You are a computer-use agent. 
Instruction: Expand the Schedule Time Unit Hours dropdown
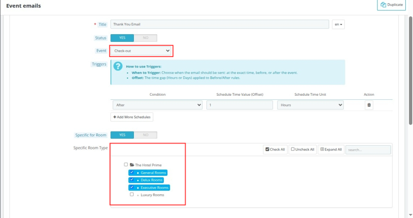click(x=310, y=105)
